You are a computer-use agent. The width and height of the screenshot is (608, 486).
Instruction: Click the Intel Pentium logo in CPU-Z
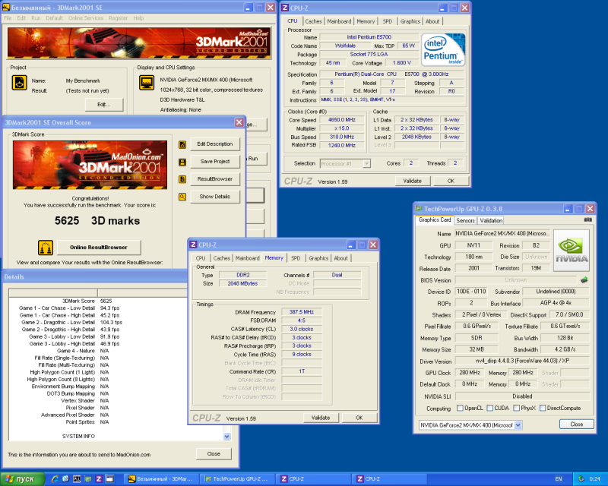(443, 49)
